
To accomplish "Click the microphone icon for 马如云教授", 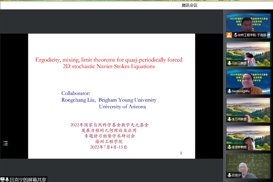I will click(x=229, y=63).
